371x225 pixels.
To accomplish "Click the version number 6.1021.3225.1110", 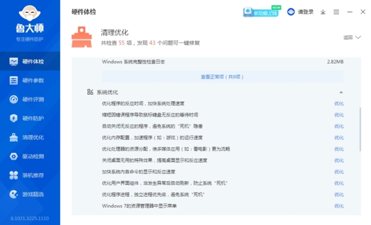I will [30, 218].
